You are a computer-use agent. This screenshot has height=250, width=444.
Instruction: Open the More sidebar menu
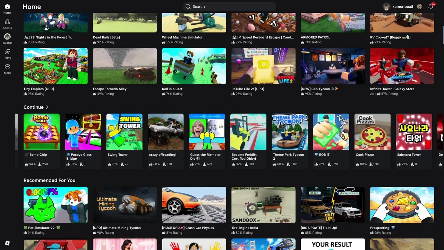[7, 67]
